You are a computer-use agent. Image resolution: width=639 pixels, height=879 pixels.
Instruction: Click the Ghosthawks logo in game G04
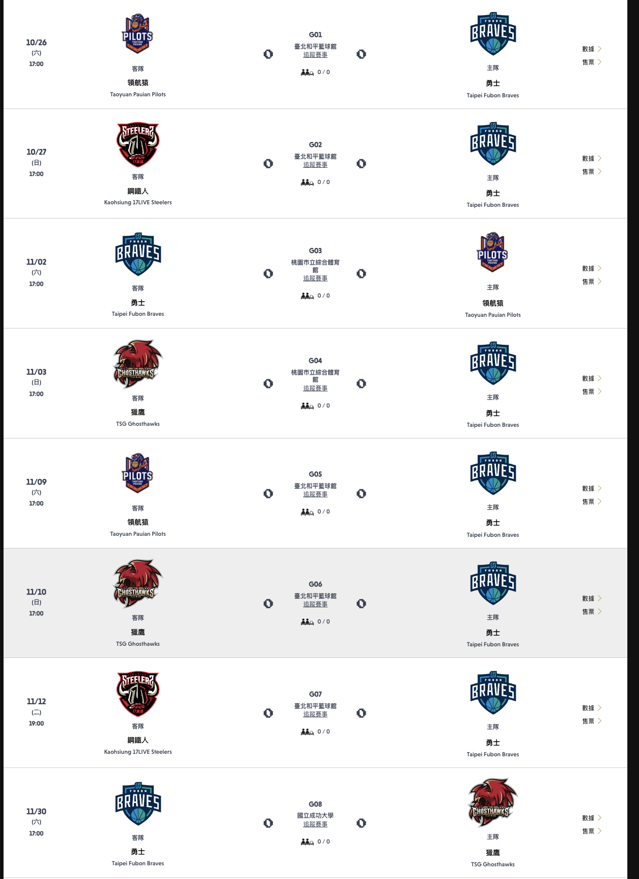tap(137, 364)
